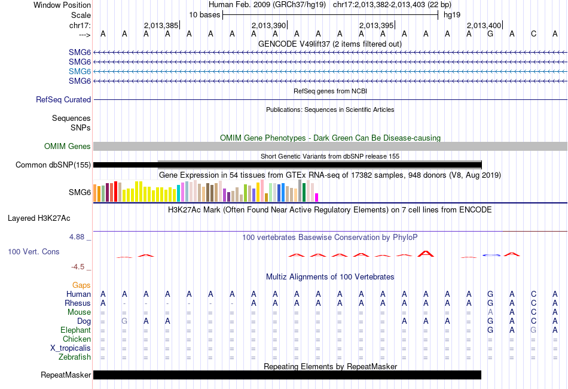The width and height of the screenshot is (568, 389).
Task: Click the Window Position track label
Action: click(x=62, y=5)
